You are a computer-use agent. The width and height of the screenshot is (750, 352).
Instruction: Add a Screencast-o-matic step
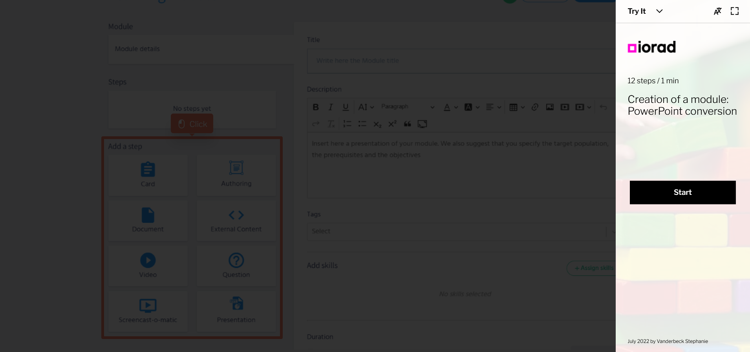click(x=148, y=306)
